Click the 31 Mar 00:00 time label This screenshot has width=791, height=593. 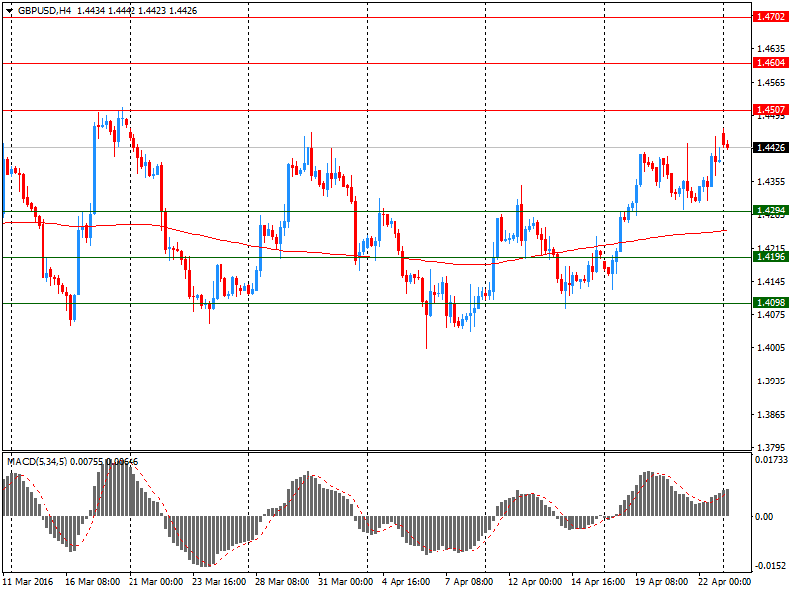[345, 582]
